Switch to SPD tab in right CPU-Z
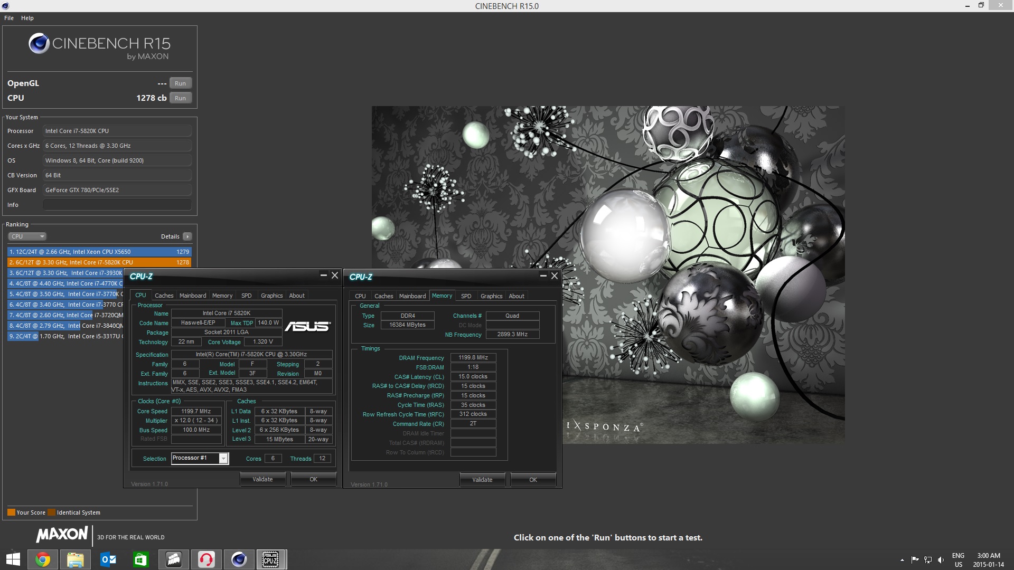 coord(466,296)
